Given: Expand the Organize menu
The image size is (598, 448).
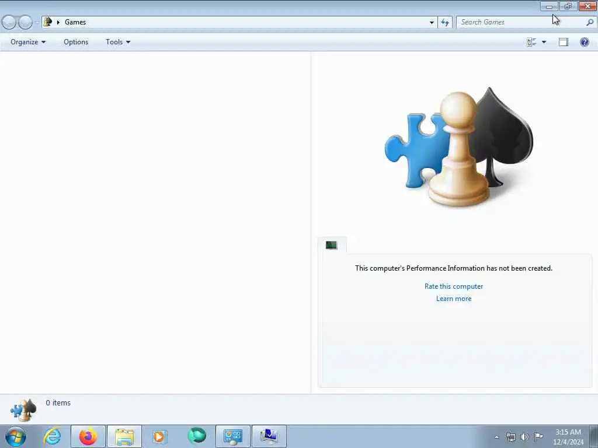Looking at the screenshot, I should coord(28,42).
